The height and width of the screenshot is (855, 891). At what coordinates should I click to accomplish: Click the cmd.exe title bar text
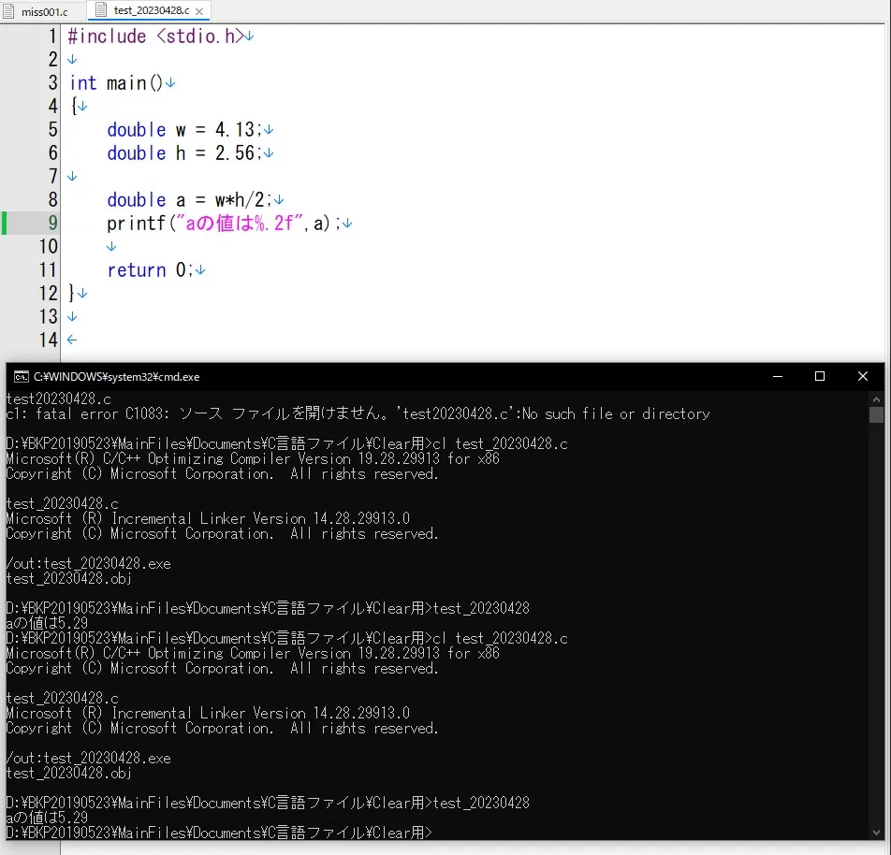(116, 377)
